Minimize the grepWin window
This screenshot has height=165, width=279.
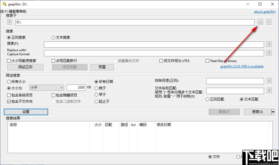248,4
